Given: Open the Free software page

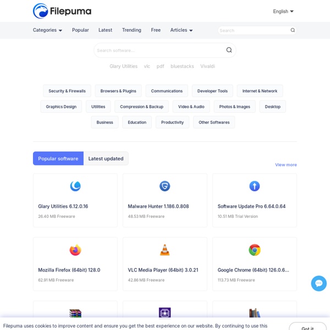Looking at the screenshot, I should tap(156, 30).
